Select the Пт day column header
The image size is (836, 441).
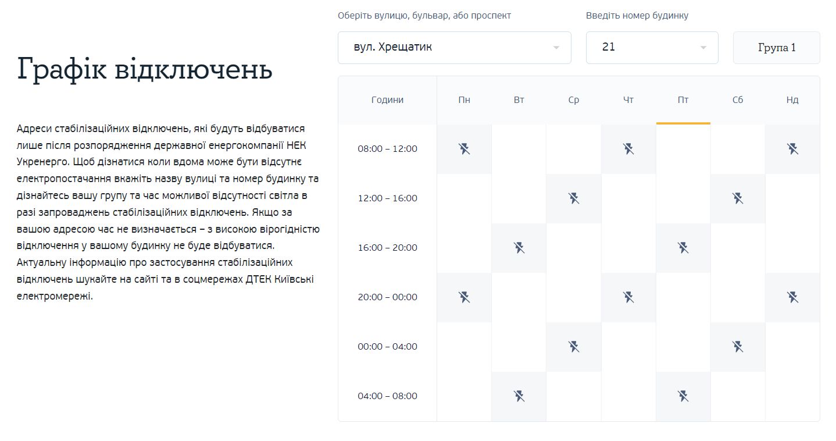(x=683, y=100)
